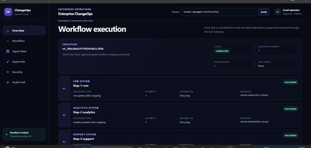Click the CRM SYSTEM label
Image resolution: width=311 pixels, height=148 pixels.
(81, 81)
